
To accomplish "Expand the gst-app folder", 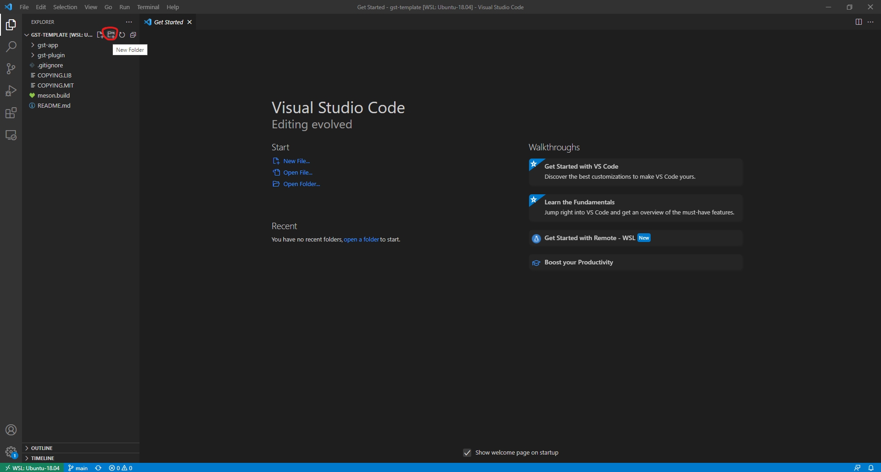I will 81,45.
